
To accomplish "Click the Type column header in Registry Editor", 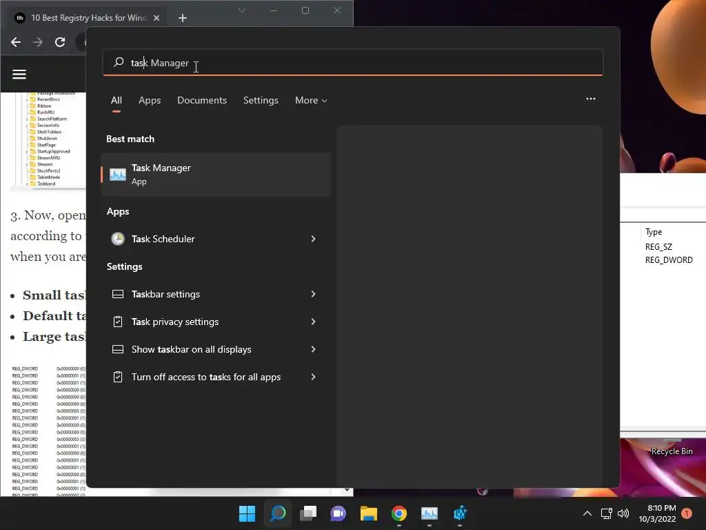I will click(654, 232).
